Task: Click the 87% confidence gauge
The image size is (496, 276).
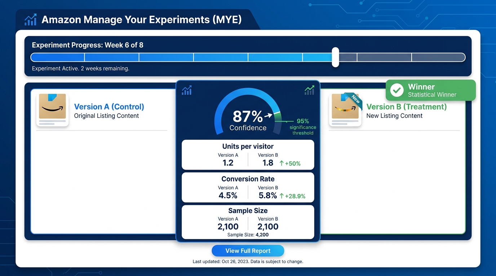Action: (248, 112)
